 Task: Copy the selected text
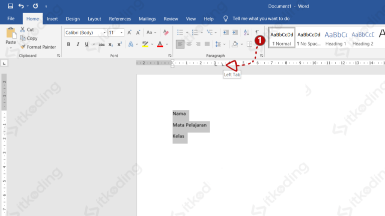tap(29, 38)
